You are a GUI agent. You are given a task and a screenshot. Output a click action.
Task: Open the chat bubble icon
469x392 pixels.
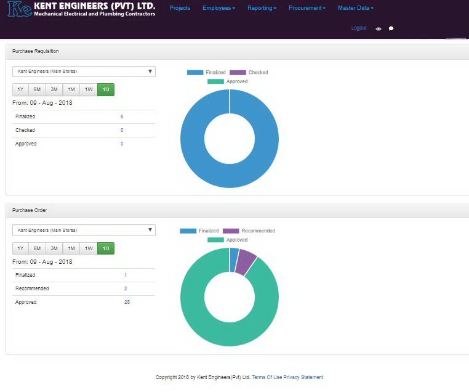pos(391,28)
